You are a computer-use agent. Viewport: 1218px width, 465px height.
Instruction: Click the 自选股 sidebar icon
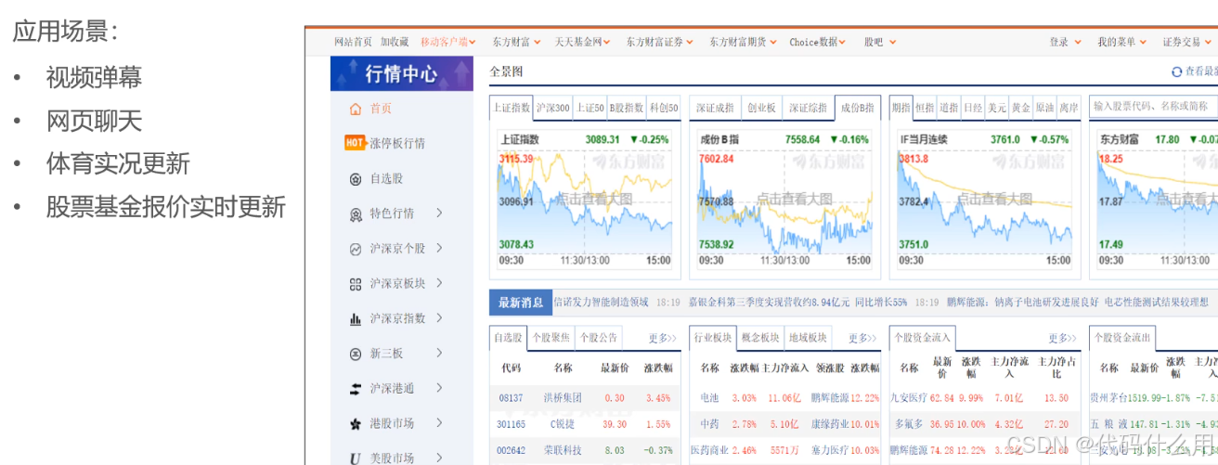pos(355,178)
